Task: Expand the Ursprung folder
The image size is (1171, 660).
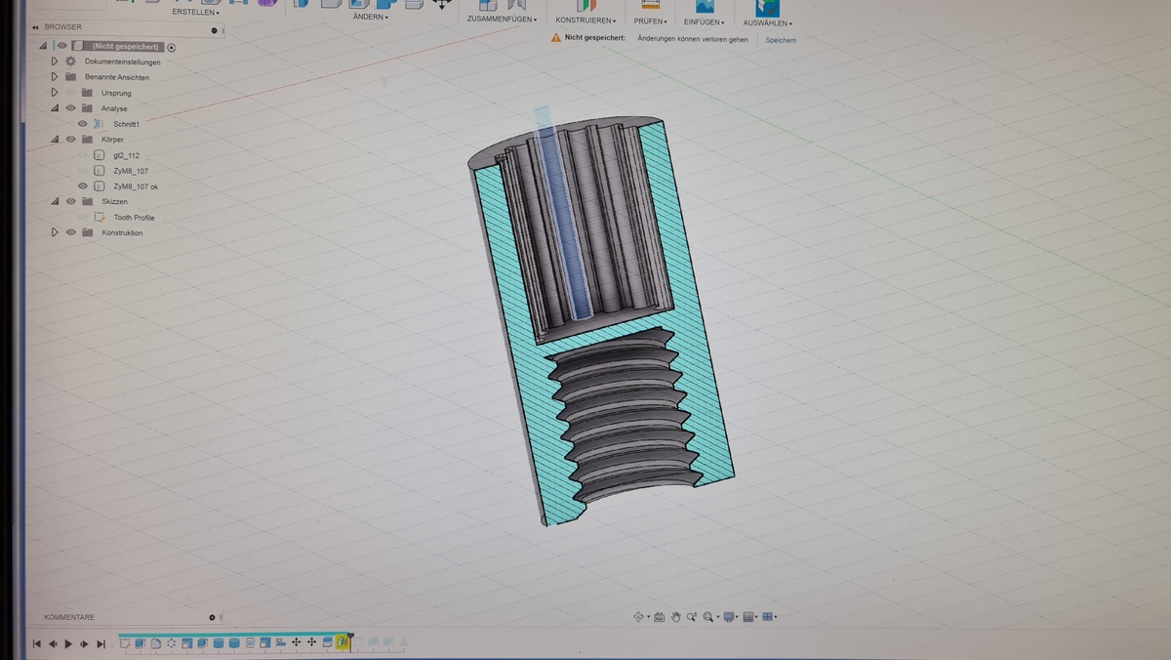Action: coord(55,92)
